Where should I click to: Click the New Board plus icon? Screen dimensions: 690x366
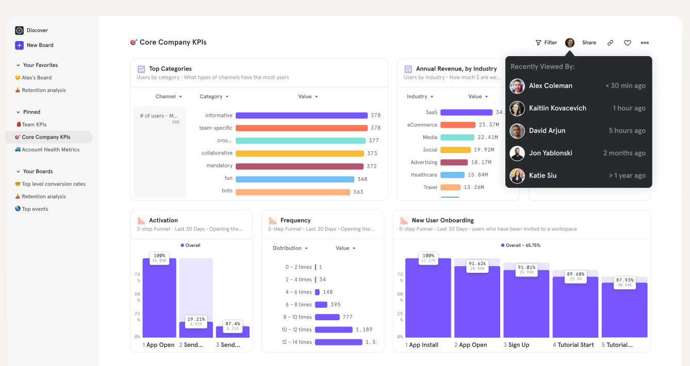(19, 45)
